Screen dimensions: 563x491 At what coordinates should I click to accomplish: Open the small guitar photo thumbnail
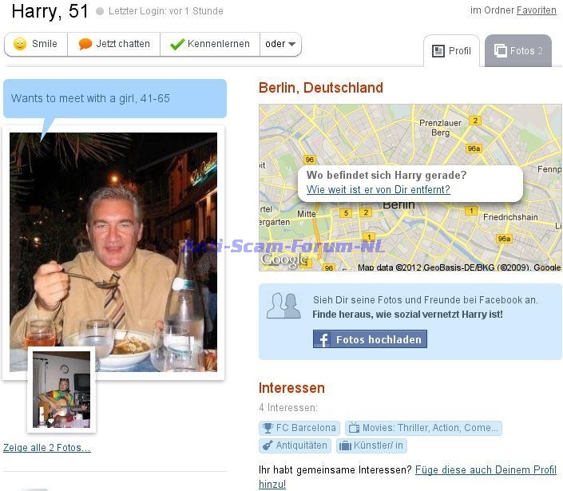pos(61,390)
